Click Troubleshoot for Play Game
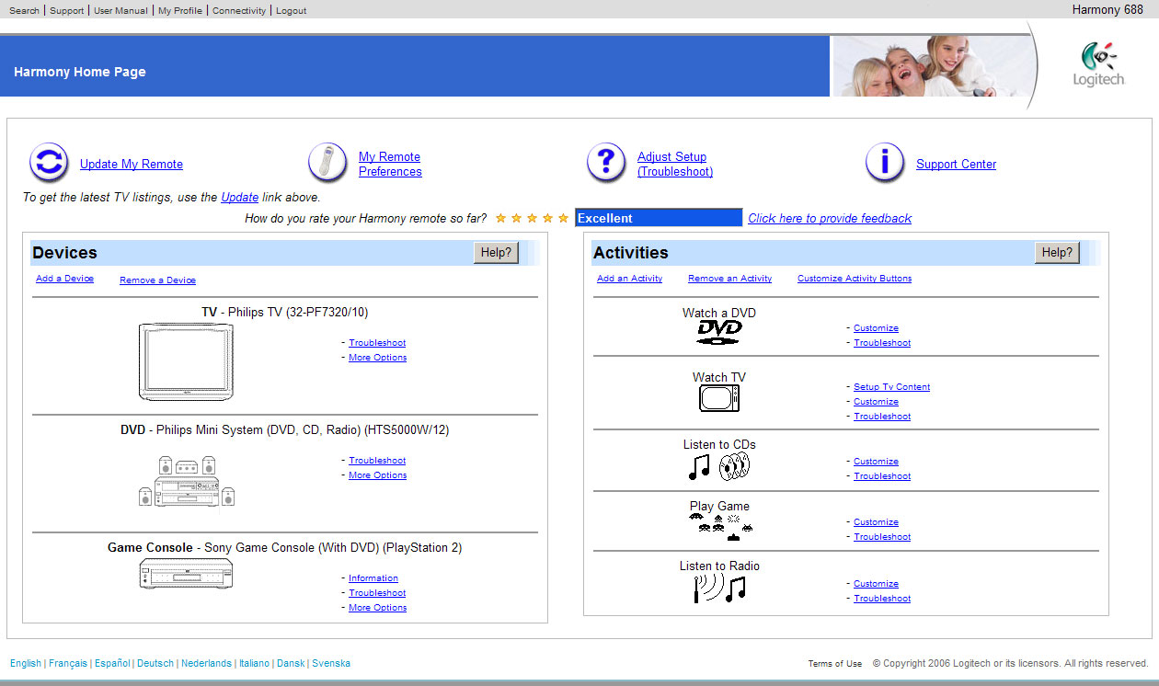1159x686 pixels. coord(882,537)
